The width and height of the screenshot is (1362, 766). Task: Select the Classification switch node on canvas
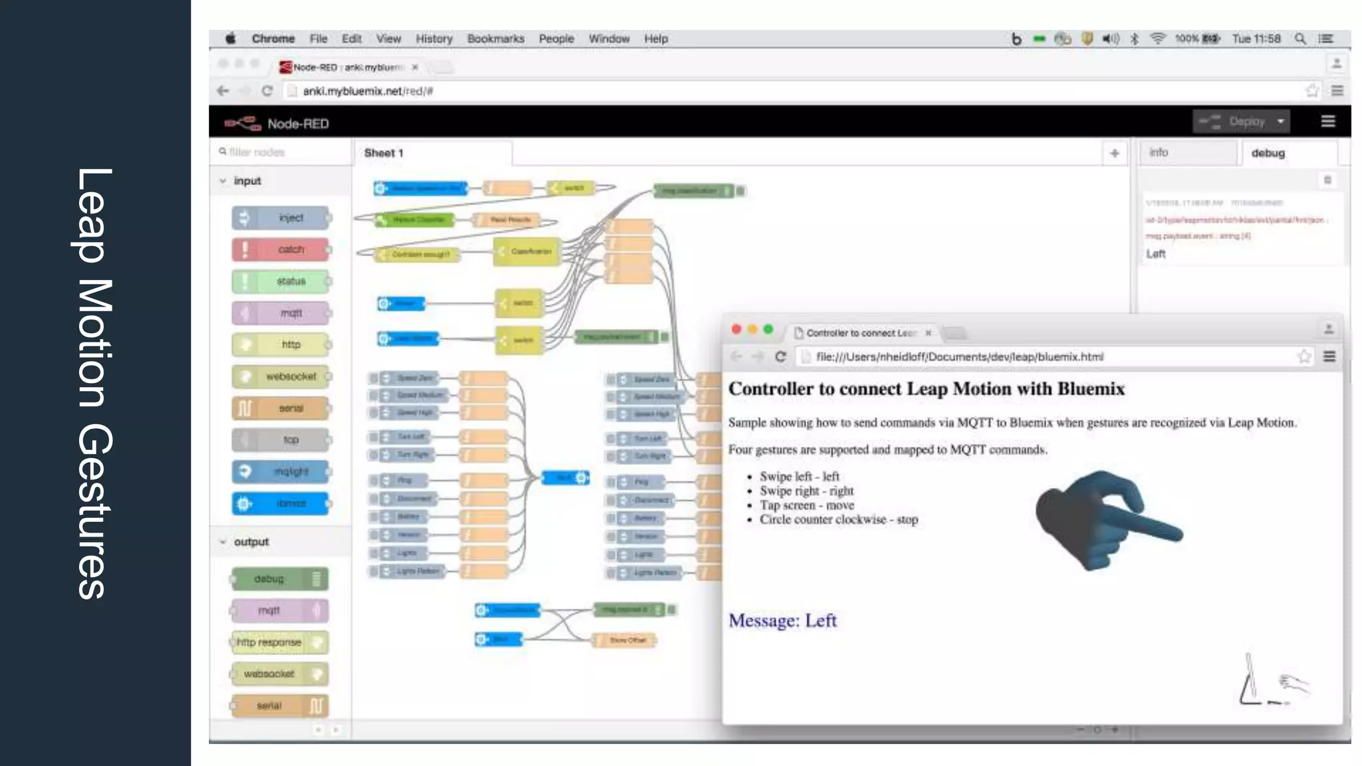tap(527, 251)
